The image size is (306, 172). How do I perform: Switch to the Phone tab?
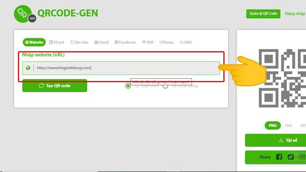166,42
